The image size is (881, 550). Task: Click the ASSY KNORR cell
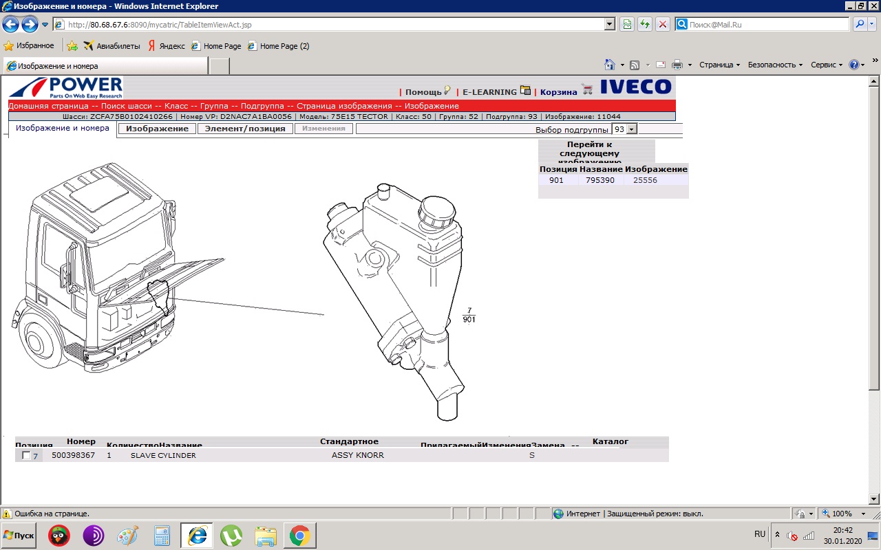[x=358, y=455]
